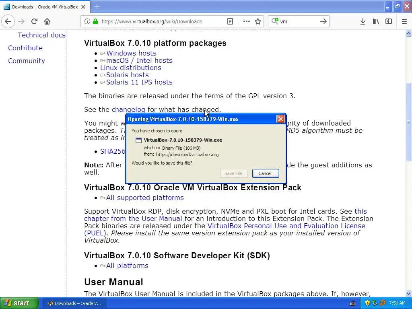
Task: Click the green secure connection padlock
Action: 95,21
